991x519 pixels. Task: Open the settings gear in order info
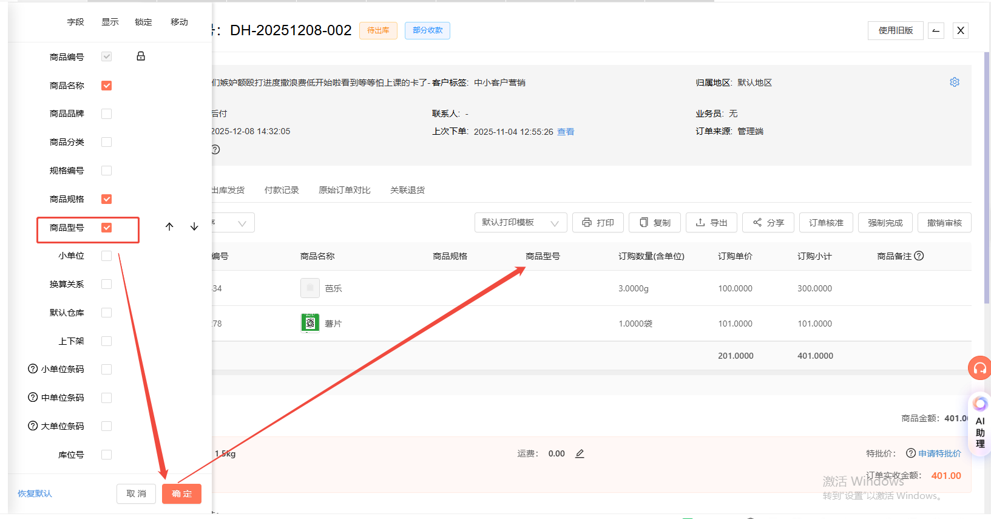click(x=955, y=82)
